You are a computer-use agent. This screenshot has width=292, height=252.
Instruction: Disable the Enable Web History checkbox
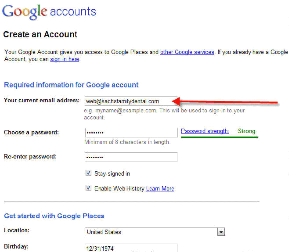[88, 188]
